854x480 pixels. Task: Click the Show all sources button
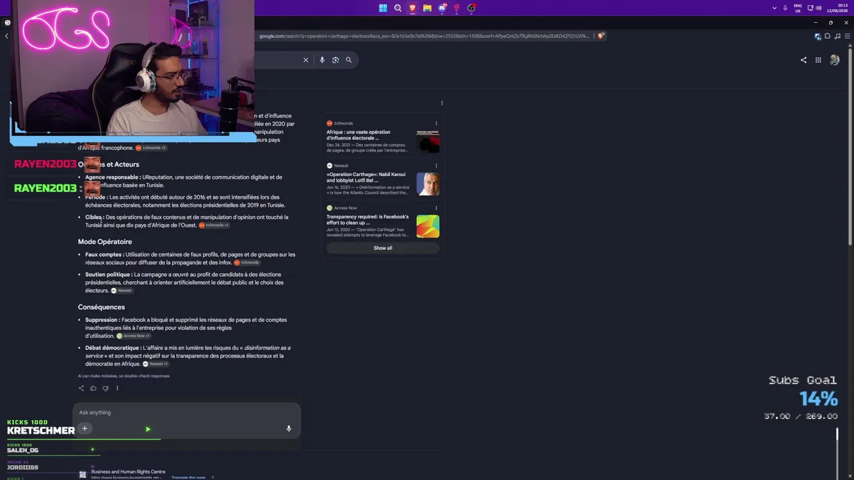coord(383,248)
